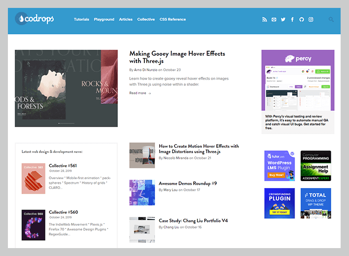Image resolution: width=349 pixels, height=256 pixels.
Task: Open the Collective menu item
Action: (146, 20)
